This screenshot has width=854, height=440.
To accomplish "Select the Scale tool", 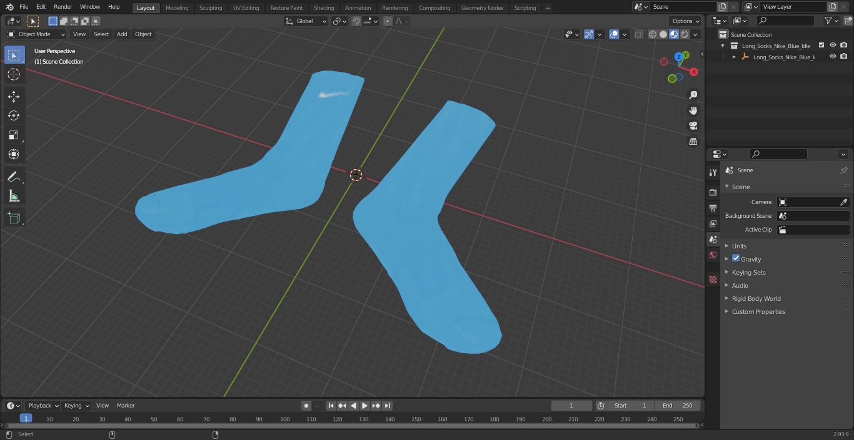I will pyautogui.click(x=14, y=135).
